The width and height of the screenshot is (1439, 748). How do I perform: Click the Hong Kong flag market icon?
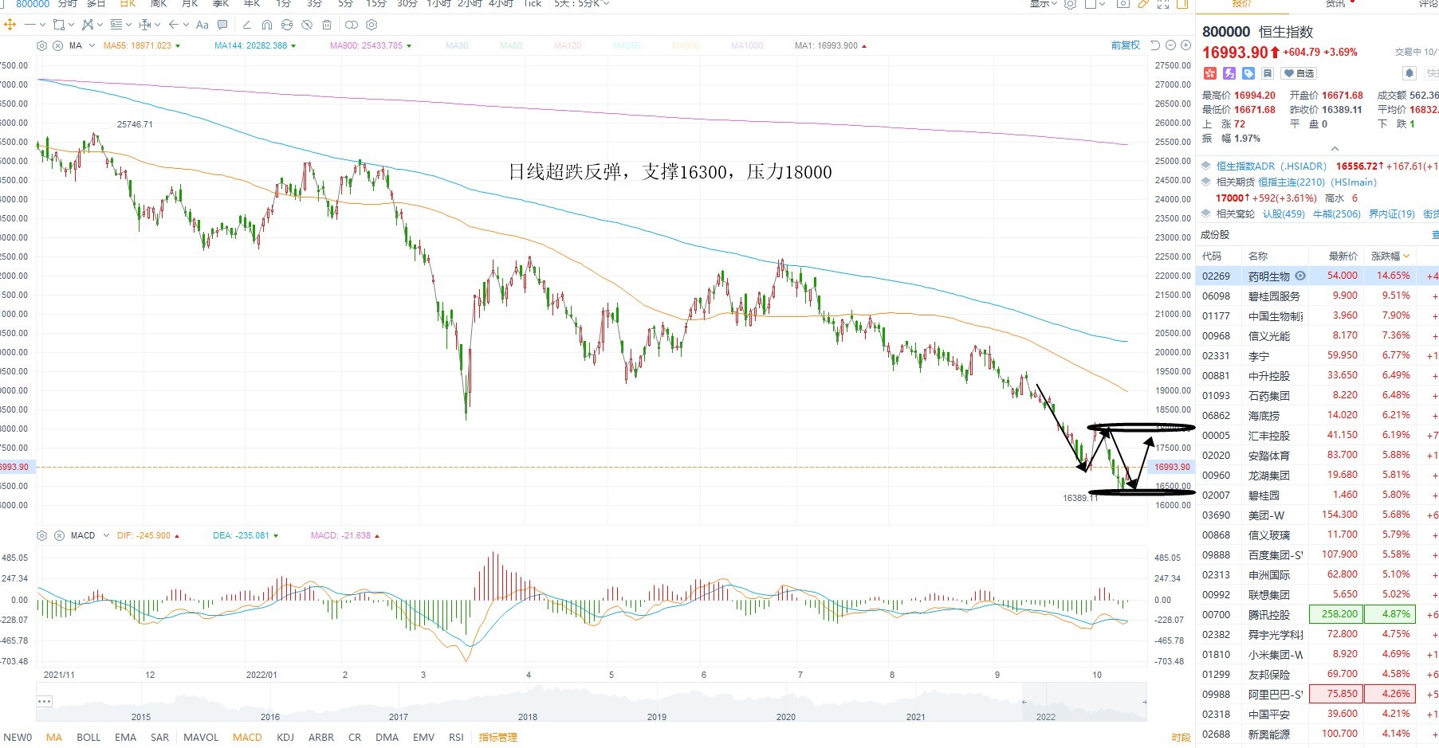tap(1210, 73)
